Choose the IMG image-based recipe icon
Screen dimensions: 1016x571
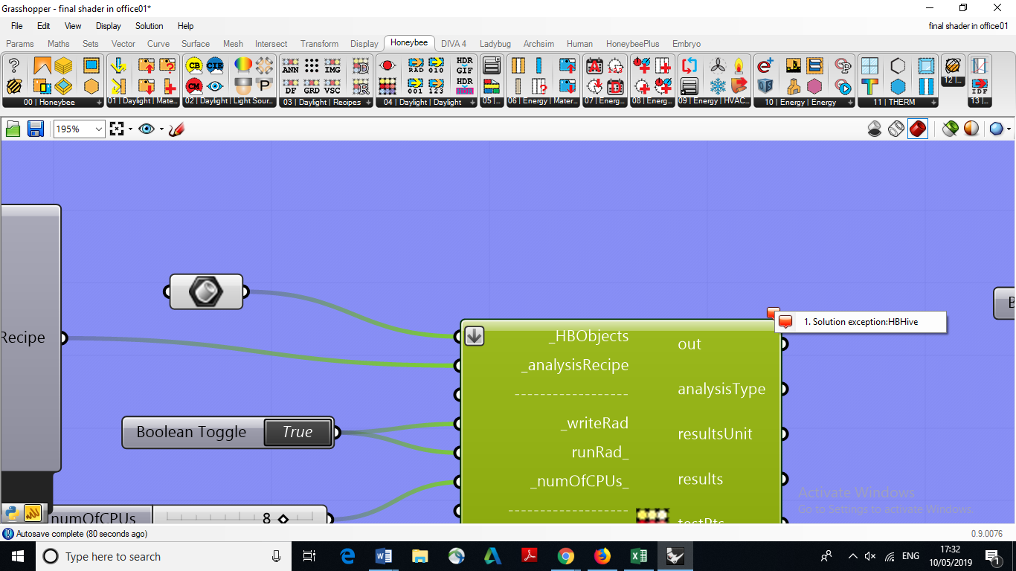point(332,65)
